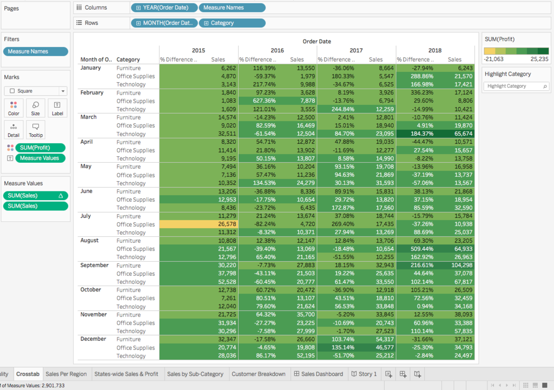This screenshot has height=390, width=554.
Task: Switch to the Sales Per Region tab
Action: point(66,374)
